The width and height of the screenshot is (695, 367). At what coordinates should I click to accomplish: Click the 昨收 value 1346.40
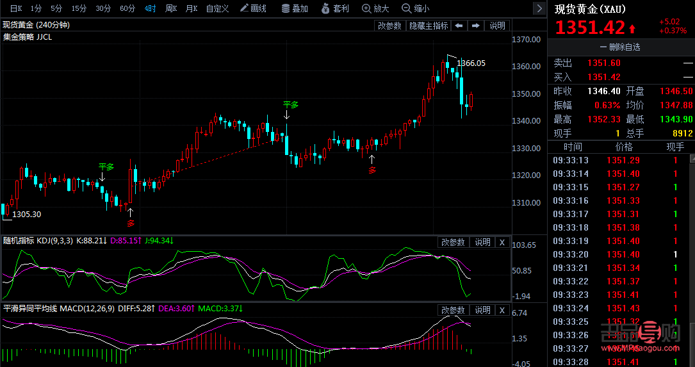click(603, 92)
